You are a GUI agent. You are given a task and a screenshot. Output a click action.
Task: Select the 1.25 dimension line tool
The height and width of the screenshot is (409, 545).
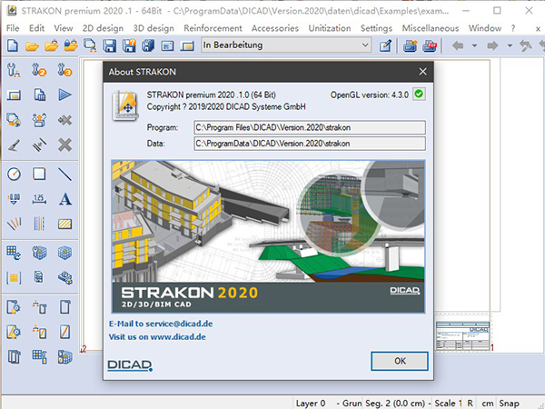[39, 199]
